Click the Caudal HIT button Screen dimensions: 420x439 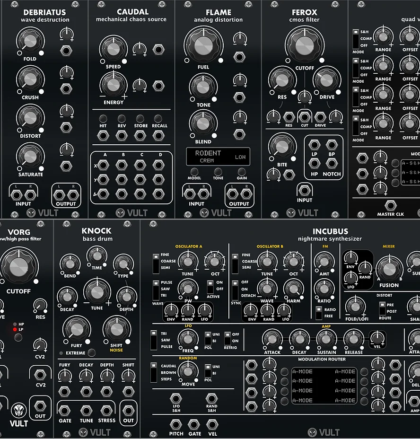[103, 118]
